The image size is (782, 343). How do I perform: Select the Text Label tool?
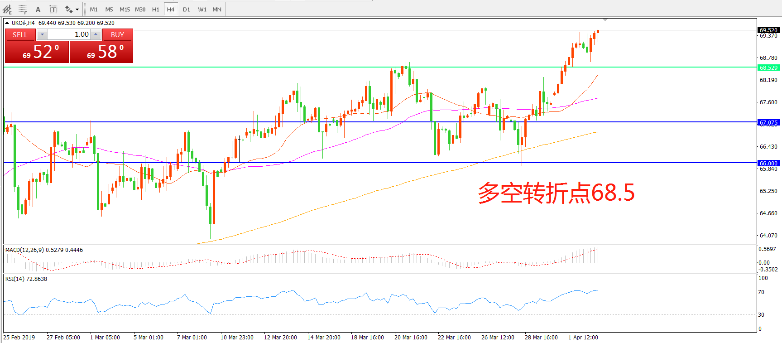(53, 9)
